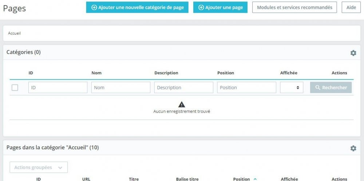
Task: Focus the Nom filter field
Action: [120, 87]
